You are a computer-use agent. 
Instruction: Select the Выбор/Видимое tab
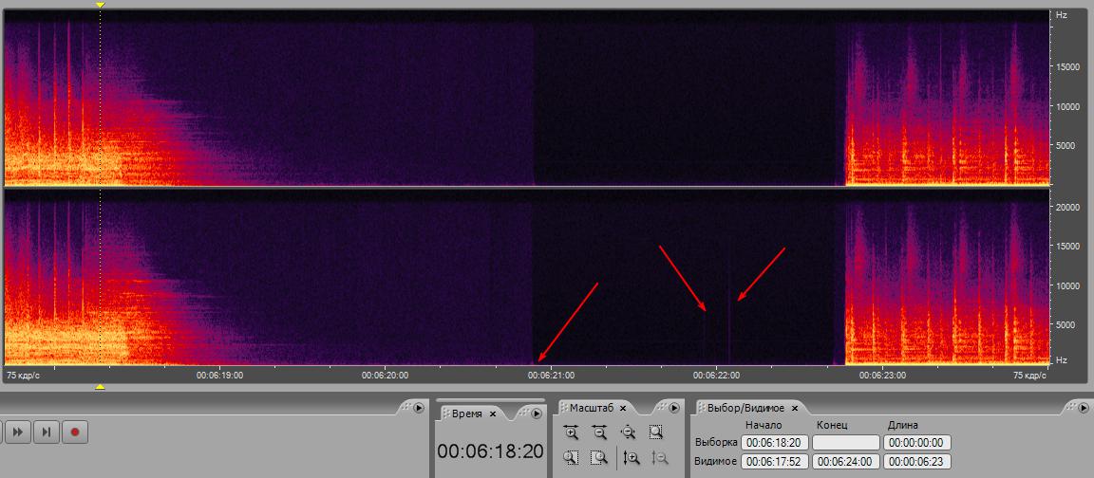(745, 408)
